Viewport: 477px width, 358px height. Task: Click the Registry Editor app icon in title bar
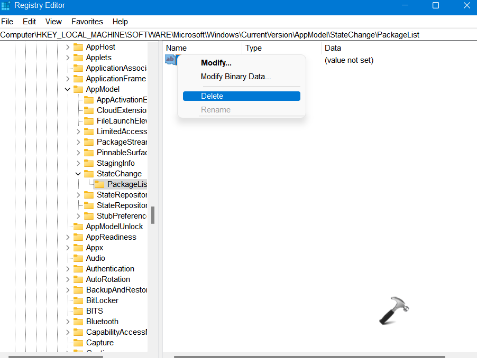pos(5,5)
